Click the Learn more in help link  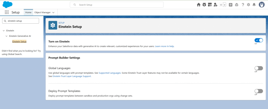pos(164,46)
